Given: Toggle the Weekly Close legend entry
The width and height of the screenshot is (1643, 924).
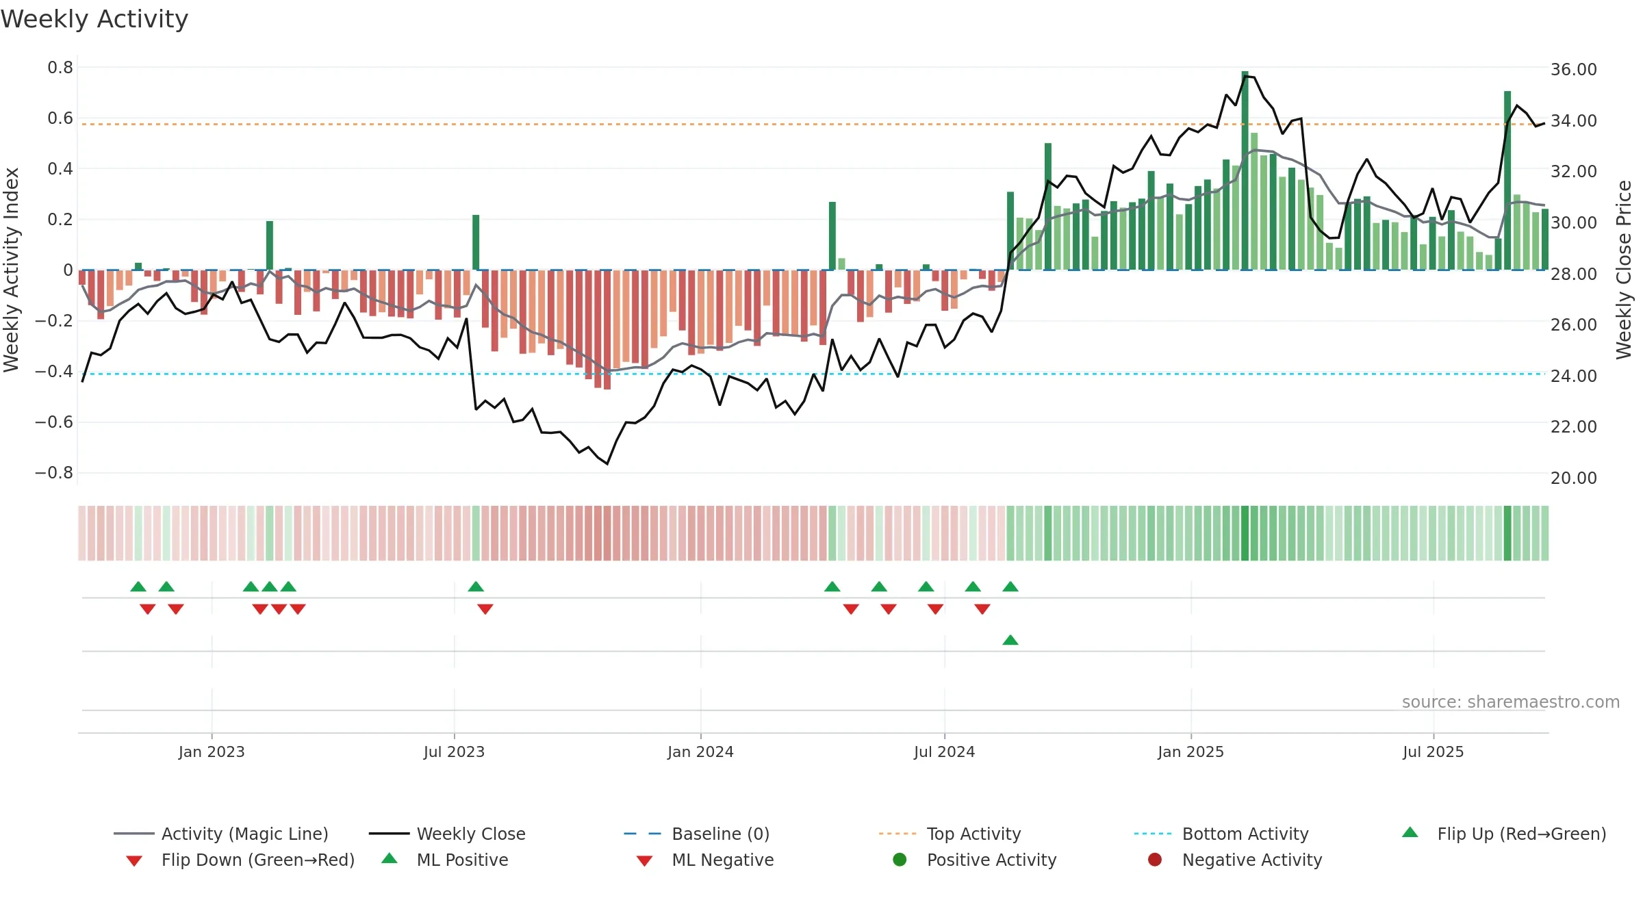Looking at the screenshot, I should pyautogui.click(x=447, y=834).
